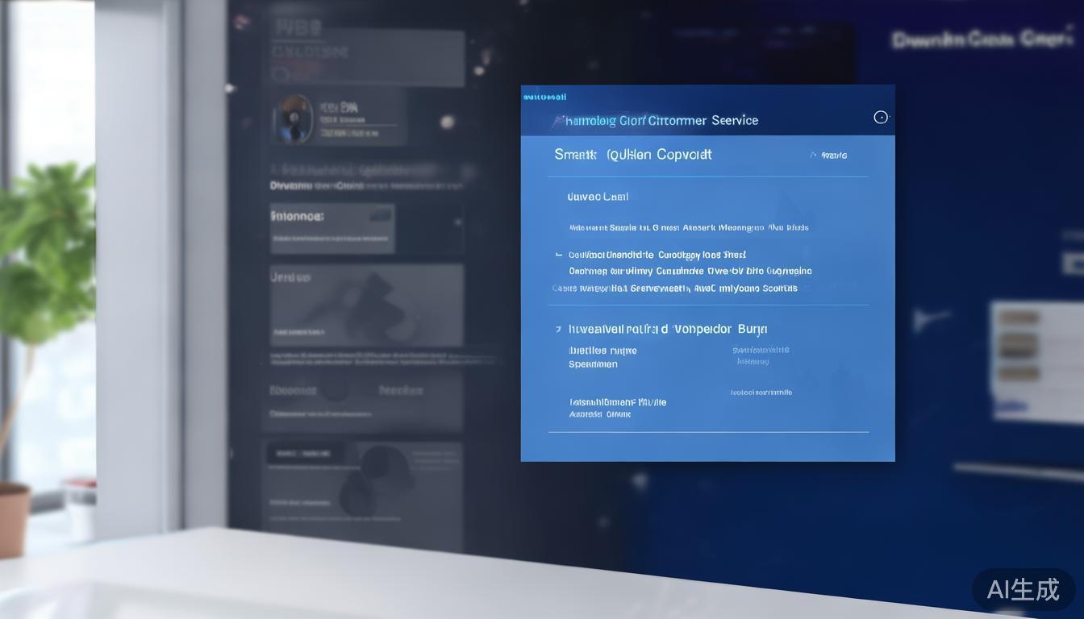The width and height of the screenshot is (1084, 619).
Task: Click the Dettles rugre link
Action: 602,351
